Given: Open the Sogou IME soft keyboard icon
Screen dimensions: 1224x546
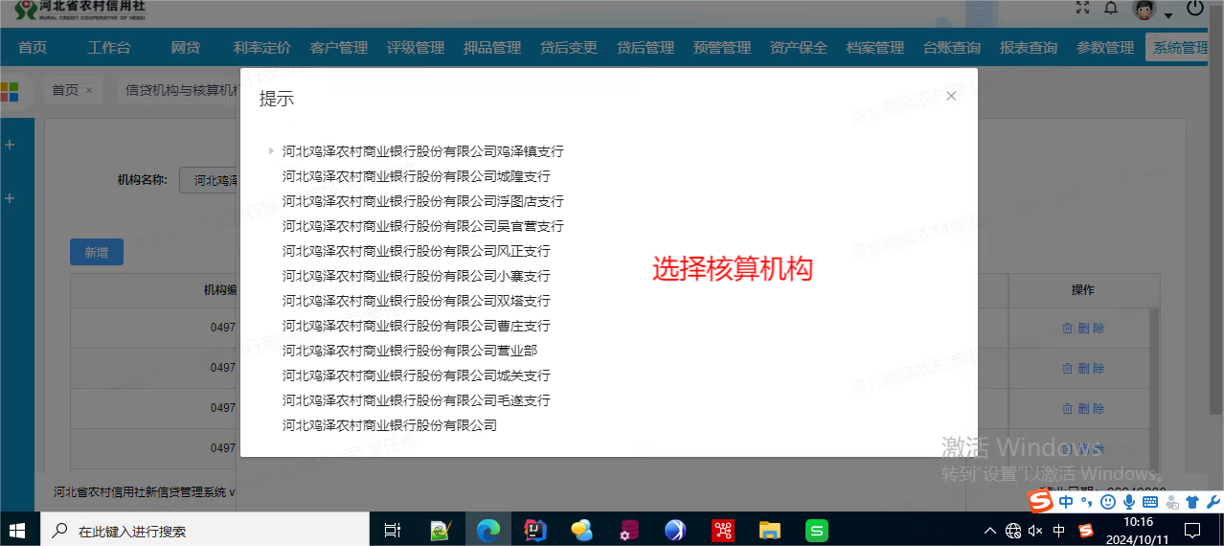Looking at the screenshot, I should coord(1149,501).
